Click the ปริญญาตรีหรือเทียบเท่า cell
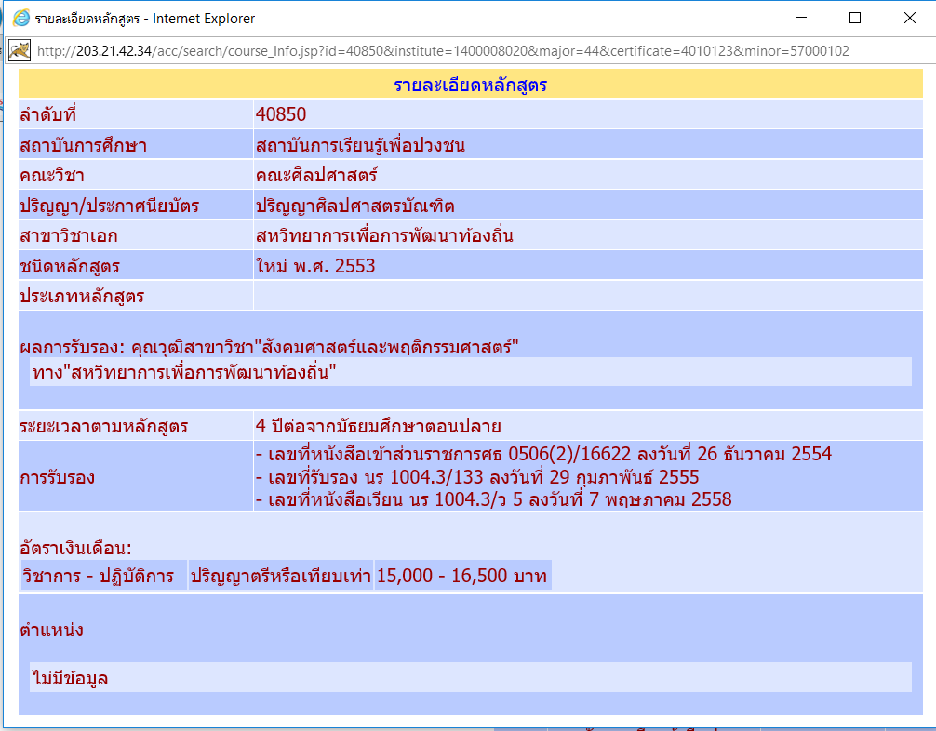Image resolution: width=936 pixels, height=731 pixels. tap(280, 576)
